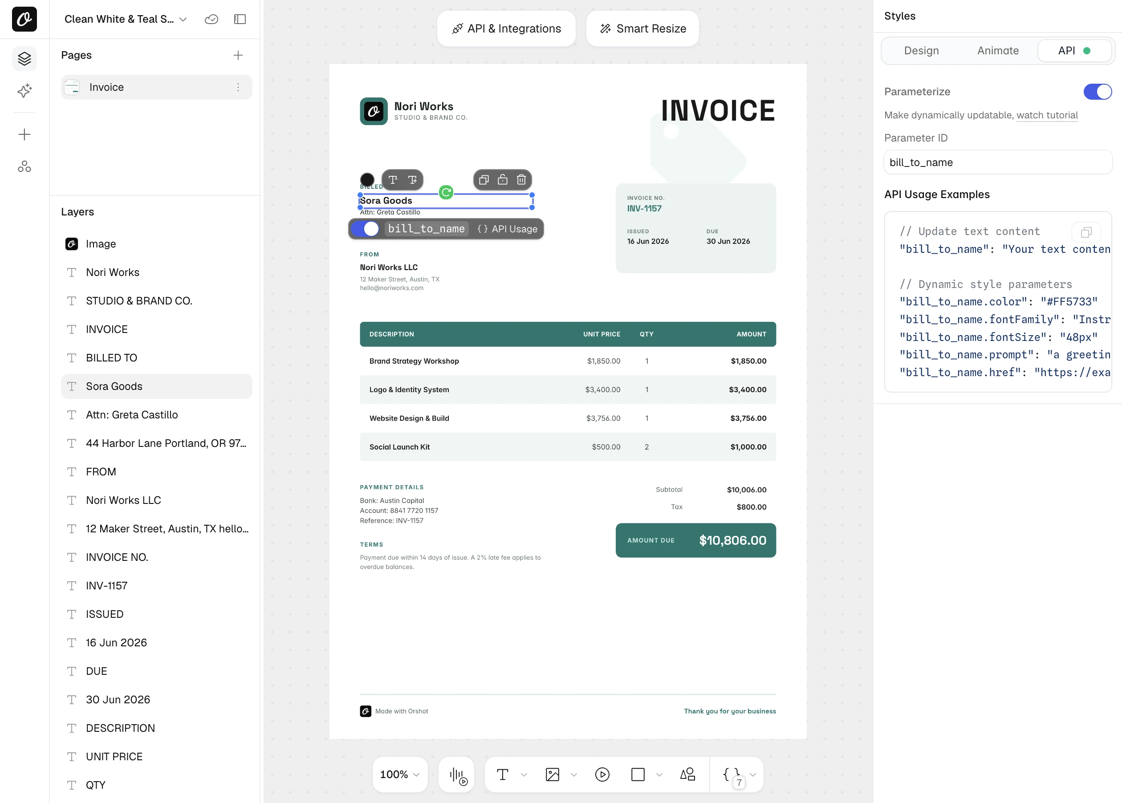Image resolution: width=1122 pixels, height=803 pixels.
Task: Select the Attn: Greta Castillo layer
Action: (156, 415)
